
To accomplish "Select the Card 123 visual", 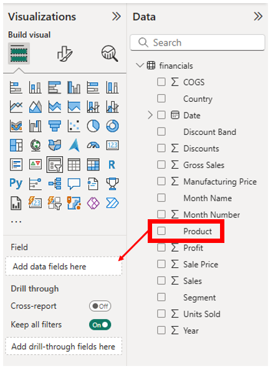I will coord(112,145).
